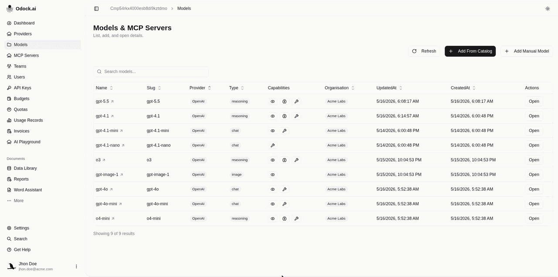
Task: Click Acme Labs badge in gpt-4o row
Action: pos(336,189)
